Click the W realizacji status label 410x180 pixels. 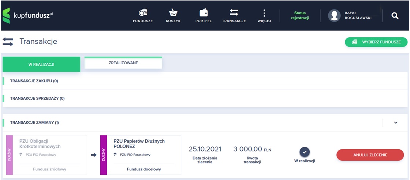304,161
